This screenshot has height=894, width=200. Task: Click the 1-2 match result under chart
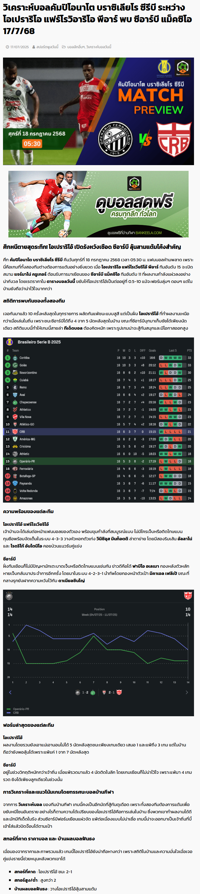pyautogui.click(x=85, y=692)
